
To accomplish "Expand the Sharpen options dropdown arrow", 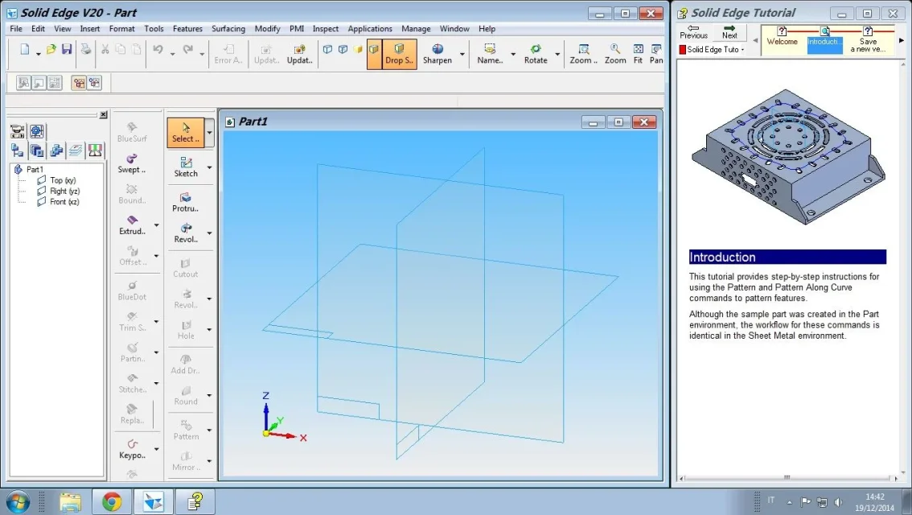I will pyautogui.click(x=462, y=54).
